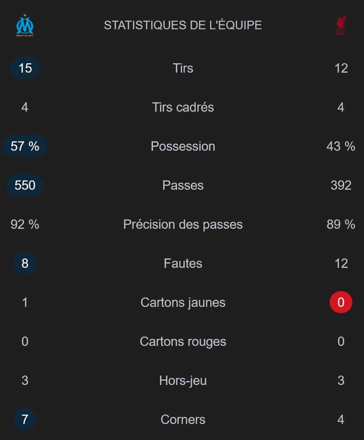Image resolution: width=364 pixels, height=440 pixels.
Task: Click the Cartons rouges label
Action: point(183,341)
